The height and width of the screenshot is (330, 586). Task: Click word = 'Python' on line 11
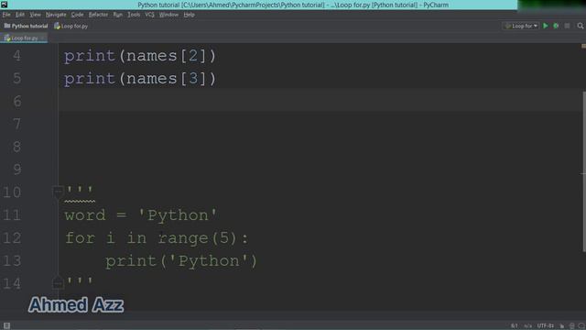coord(140,215)
